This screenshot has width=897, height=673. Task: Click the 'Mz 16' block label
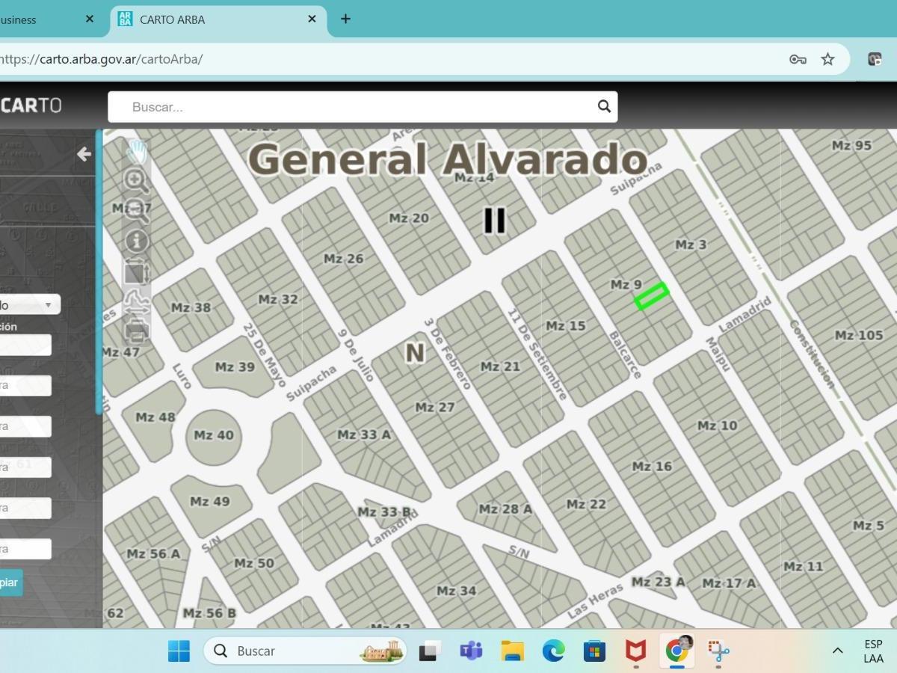tap(652, 466)
